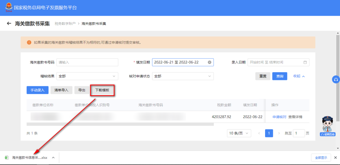This screenshot has height=165, width=340.
Task: Click the 税款金额 column header
Action: 224,105
